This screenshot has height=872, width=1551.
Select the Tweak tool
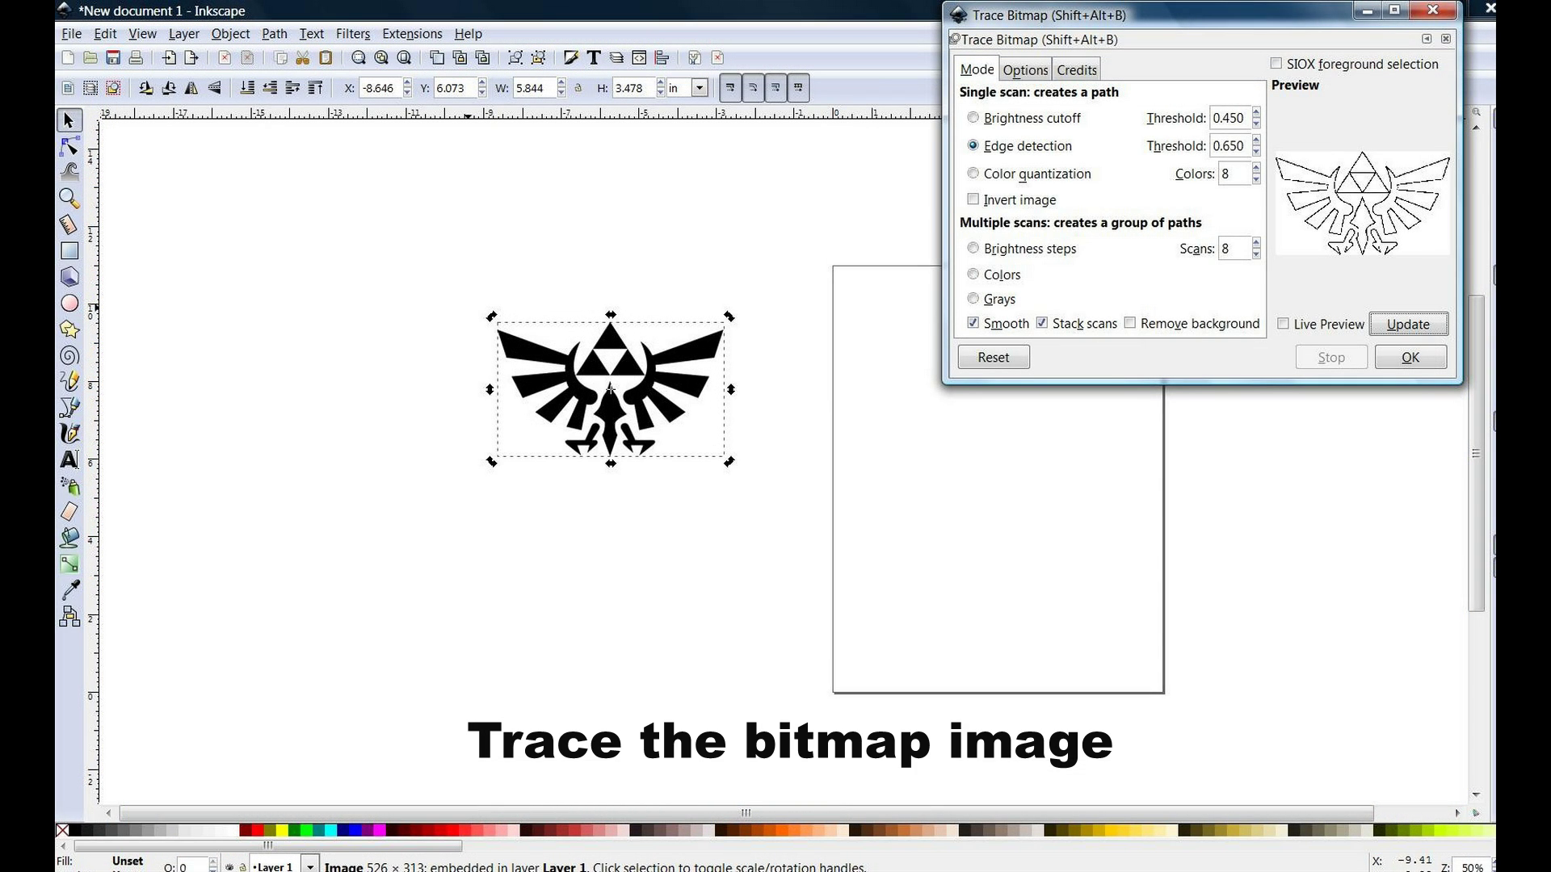point(69,171)
